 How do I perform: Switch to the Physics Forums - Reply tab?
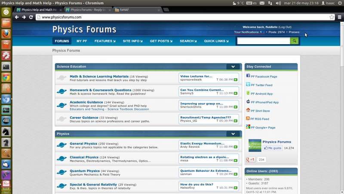pyautogui.click(x=88, y=9)
